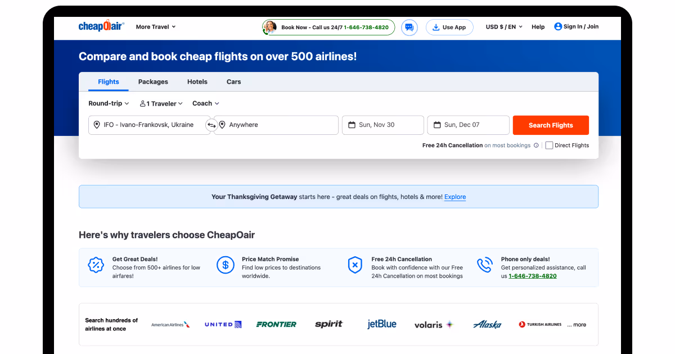Image resolution: width=675 pixels, height=354 pixels.
Task: Switch to the Packages tab
Action: tap(152, 81)
